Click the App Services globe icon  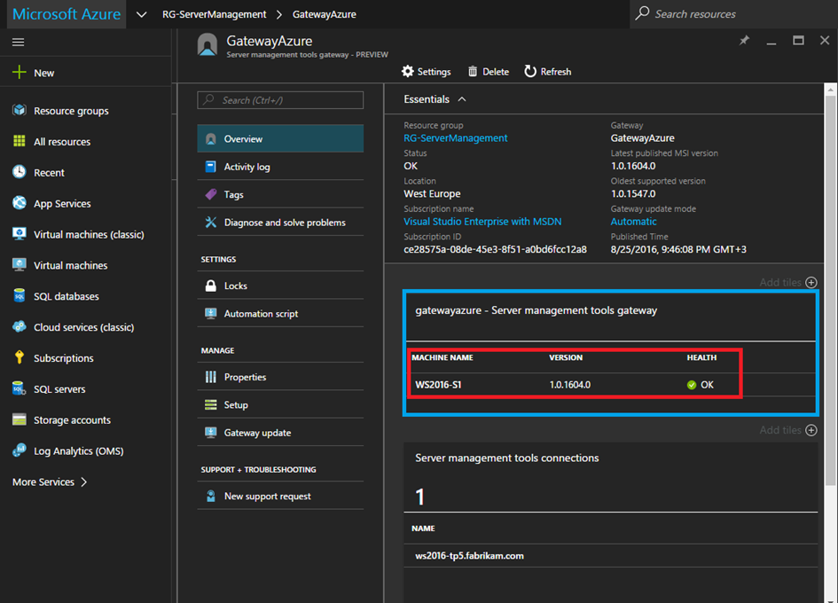(20, 203)
